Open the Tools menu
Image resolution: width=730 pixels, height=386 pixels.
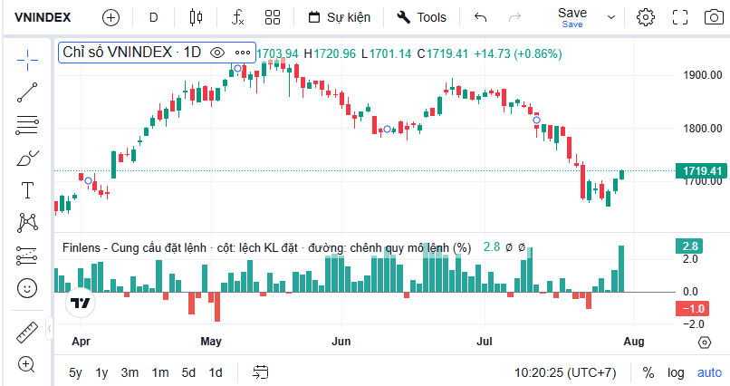421,18
